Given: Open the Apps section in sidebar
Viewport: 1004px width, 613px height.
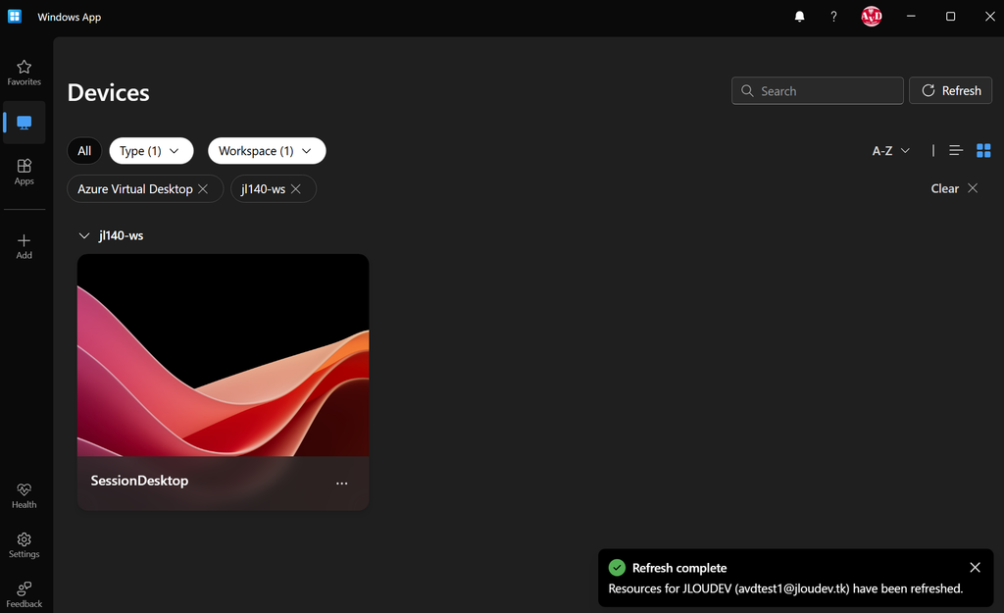Looking at the screenshot, I should click(25, 172).
